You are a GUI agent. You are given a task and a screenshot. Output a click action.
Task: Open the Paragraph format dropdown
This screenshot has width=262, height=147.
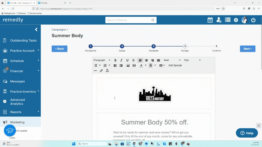pos(102,60)
